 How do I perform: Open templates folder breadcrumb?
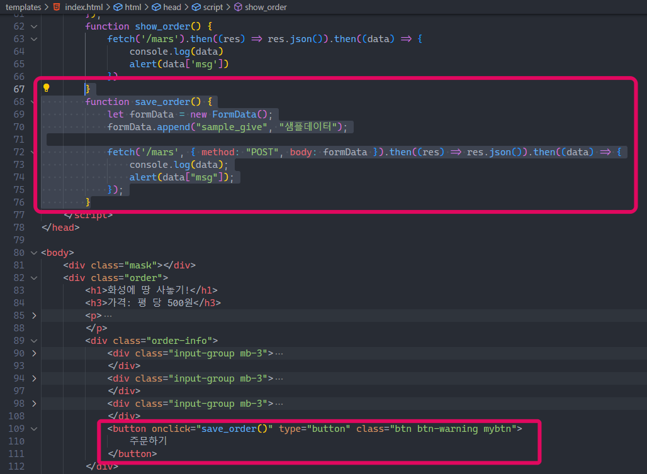[x=23, y=7]
